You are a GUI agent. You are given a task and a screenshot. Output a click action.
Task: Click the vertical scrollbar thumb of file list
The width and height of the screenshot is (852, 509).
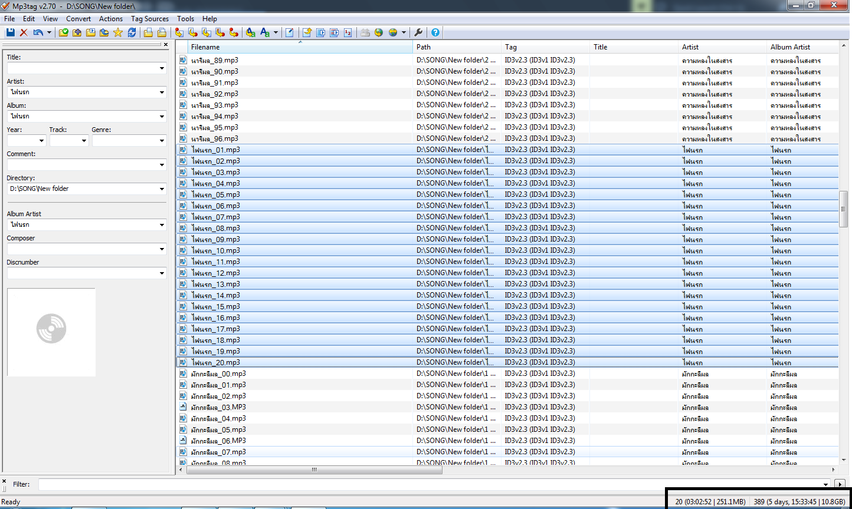point(844,209)
